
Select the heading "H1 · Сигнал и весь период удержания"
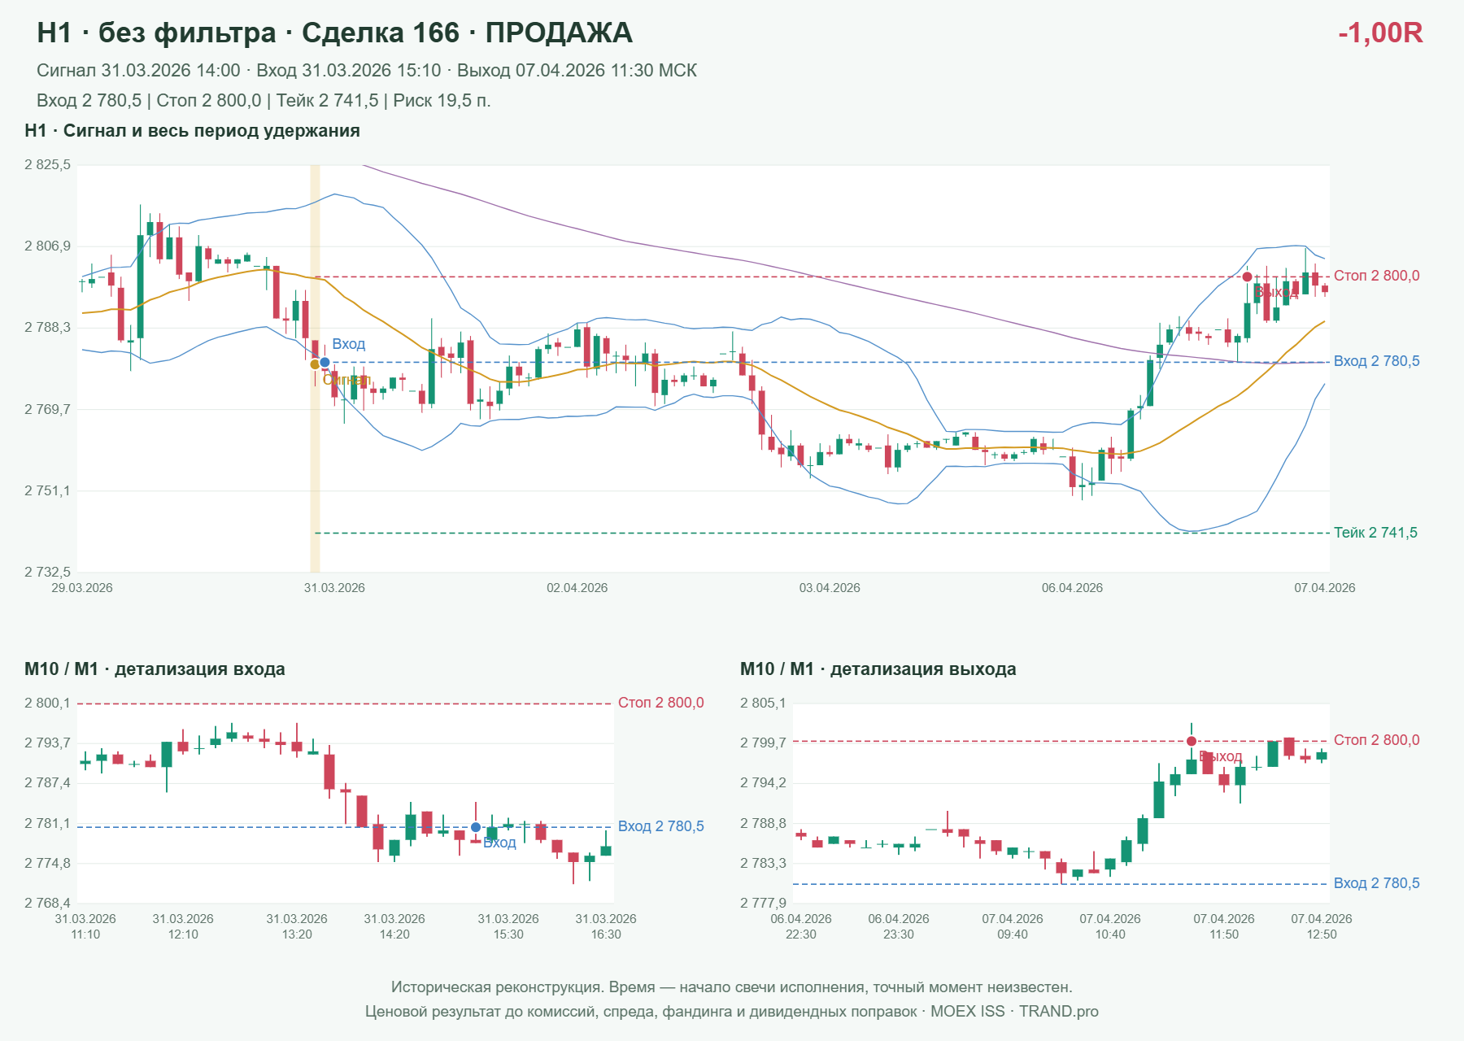tap(192, 131)
